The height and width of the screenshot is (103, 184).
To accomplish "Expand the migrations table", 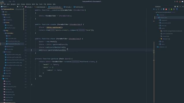I will 159,20.
